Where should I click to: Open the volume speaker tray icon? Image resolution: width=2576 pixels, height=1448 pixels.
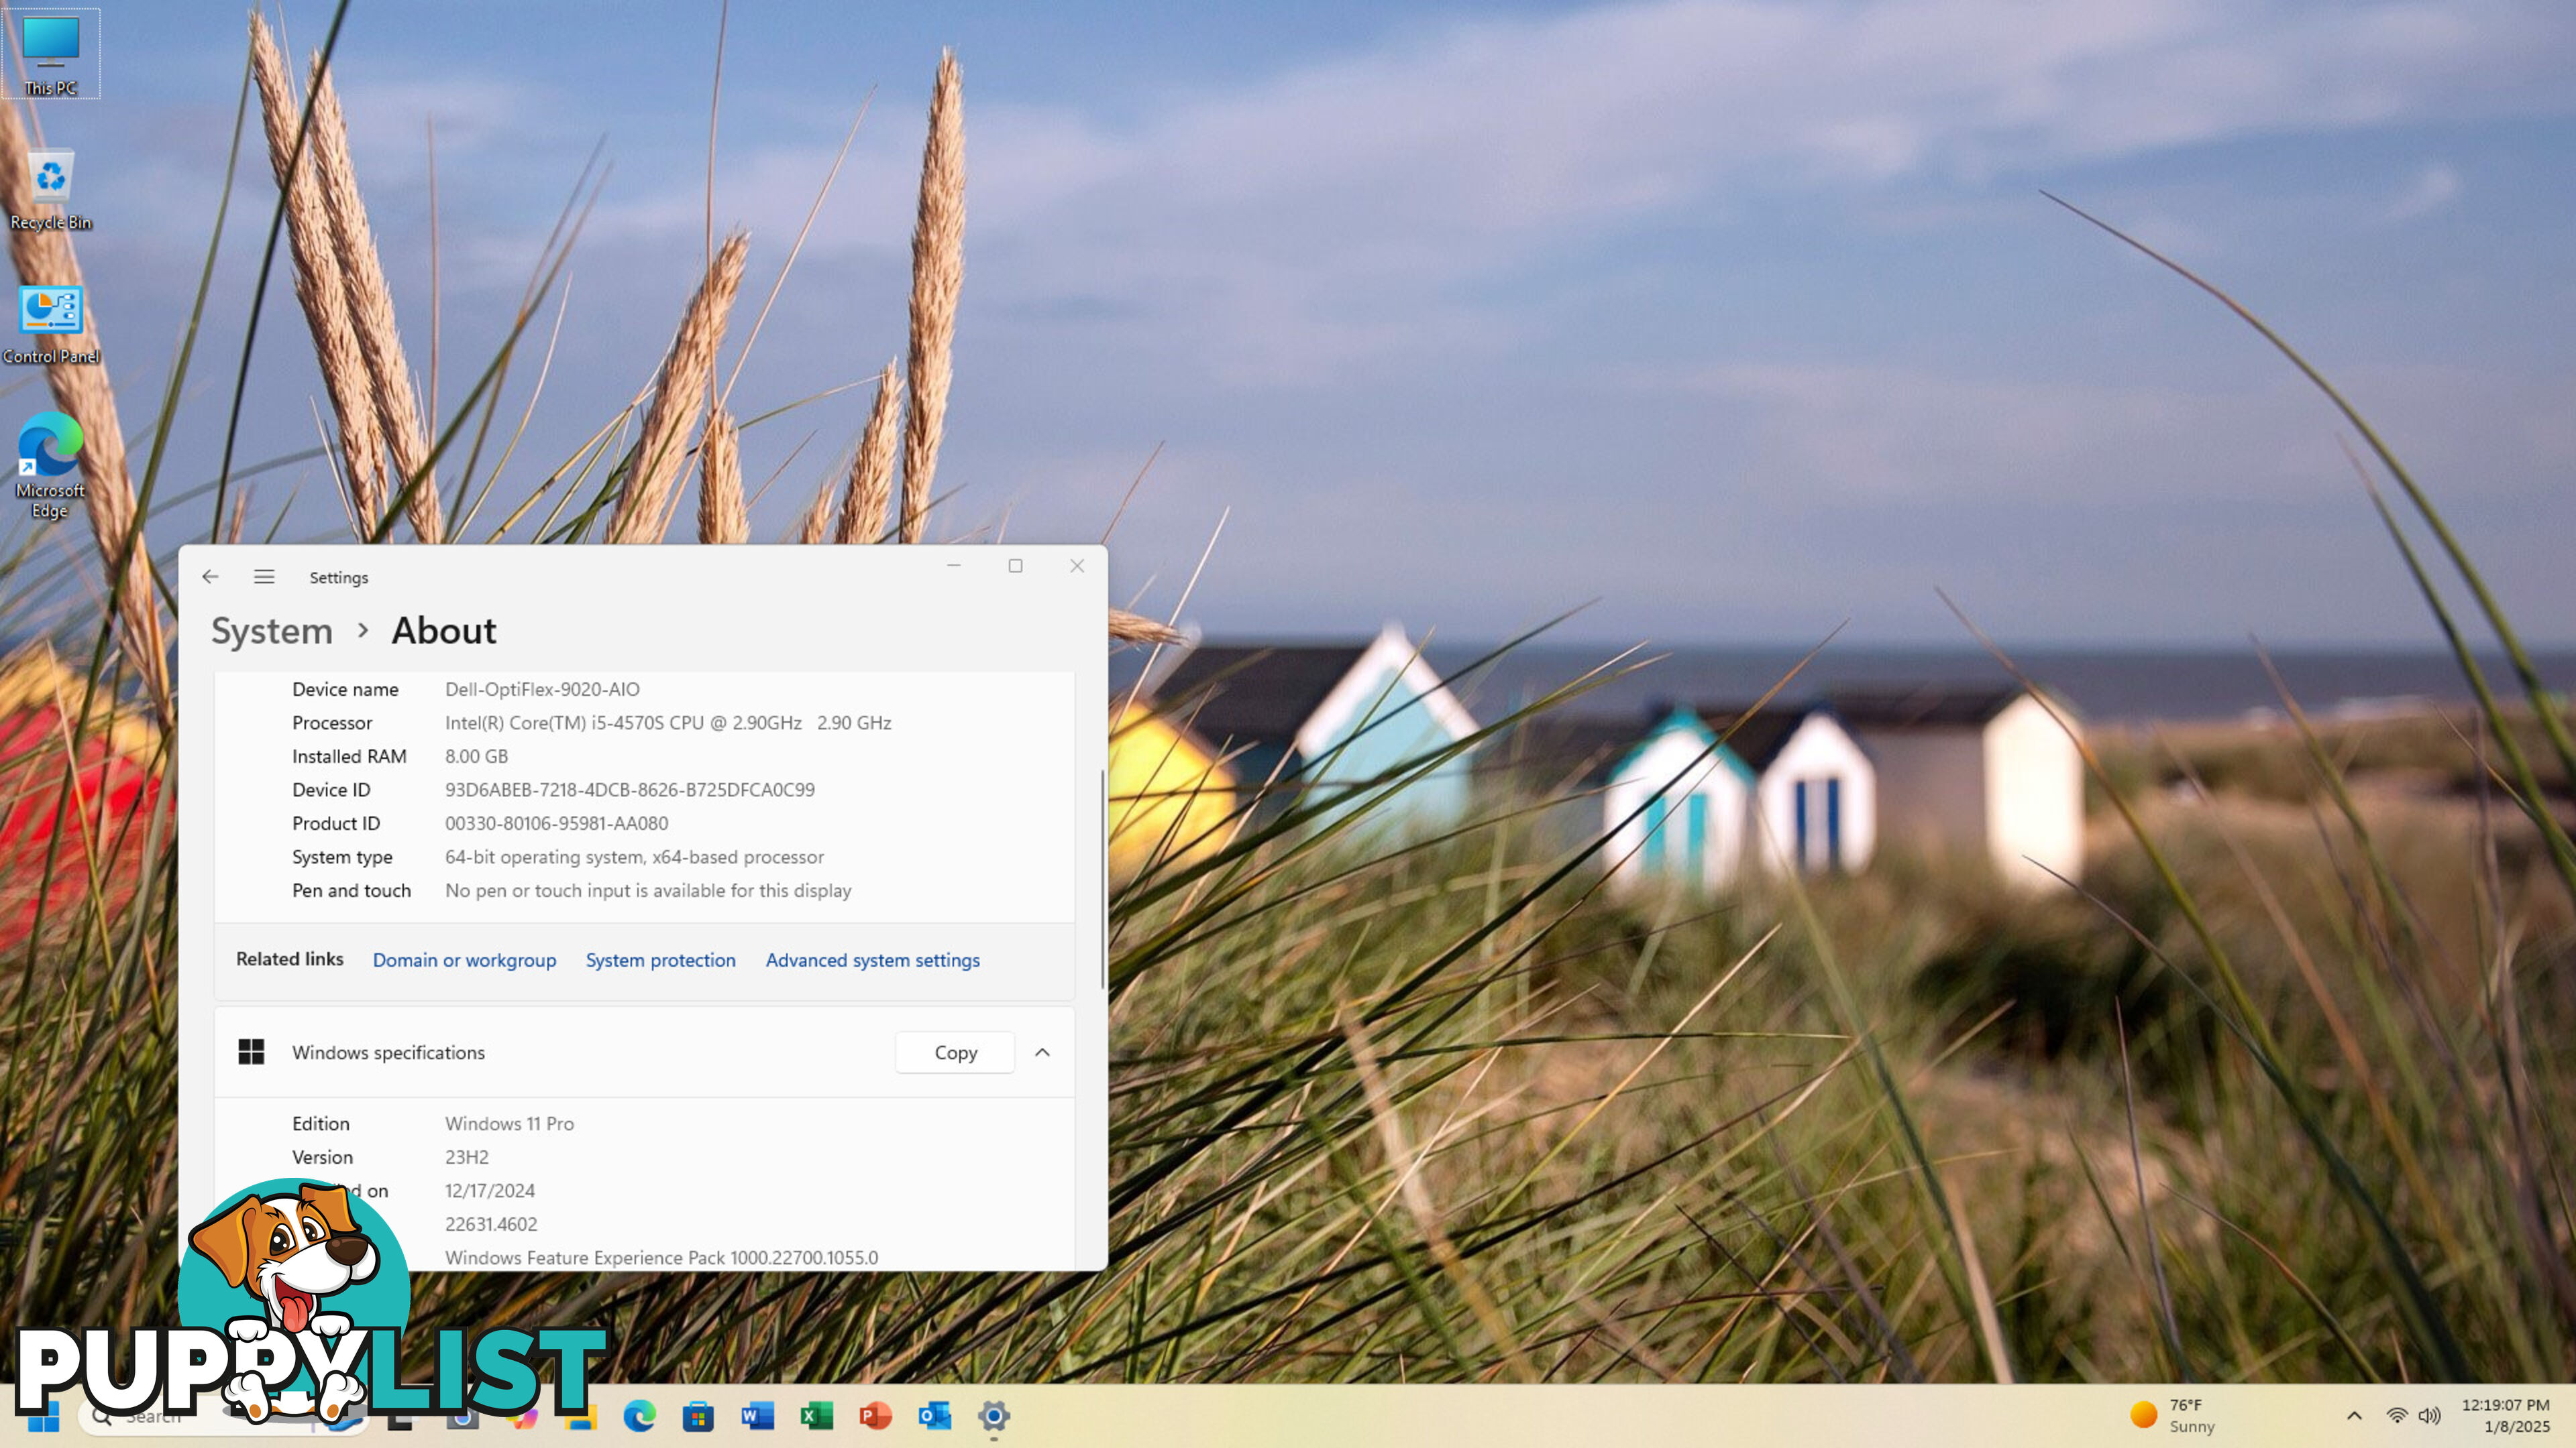(2429, 1415)
